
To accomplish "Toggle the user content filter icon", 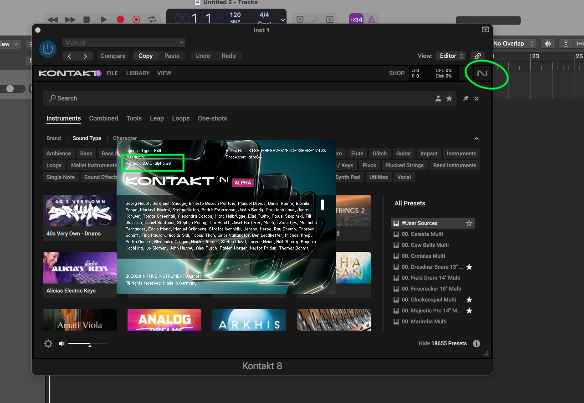I will click(438, 98).
